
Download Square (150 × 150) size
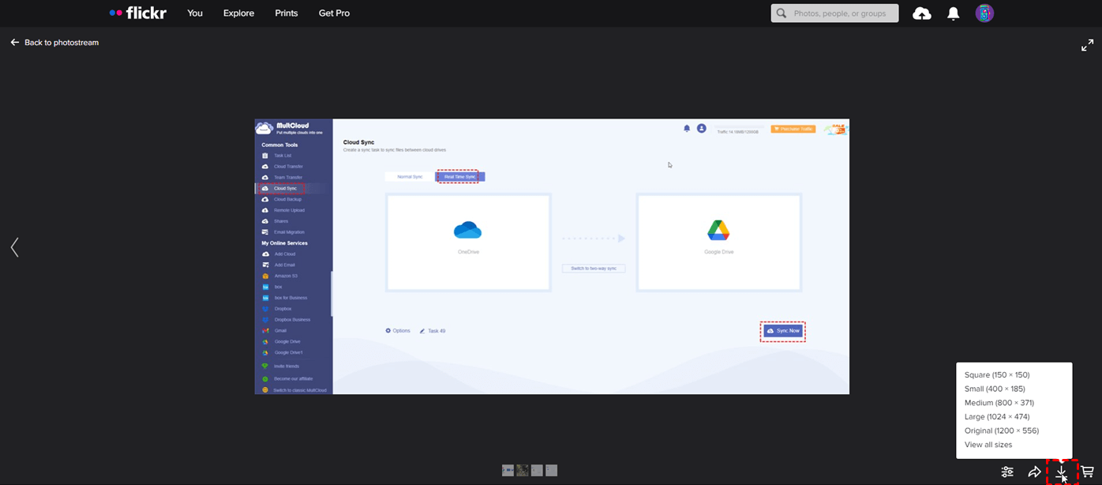coord(997,375)
